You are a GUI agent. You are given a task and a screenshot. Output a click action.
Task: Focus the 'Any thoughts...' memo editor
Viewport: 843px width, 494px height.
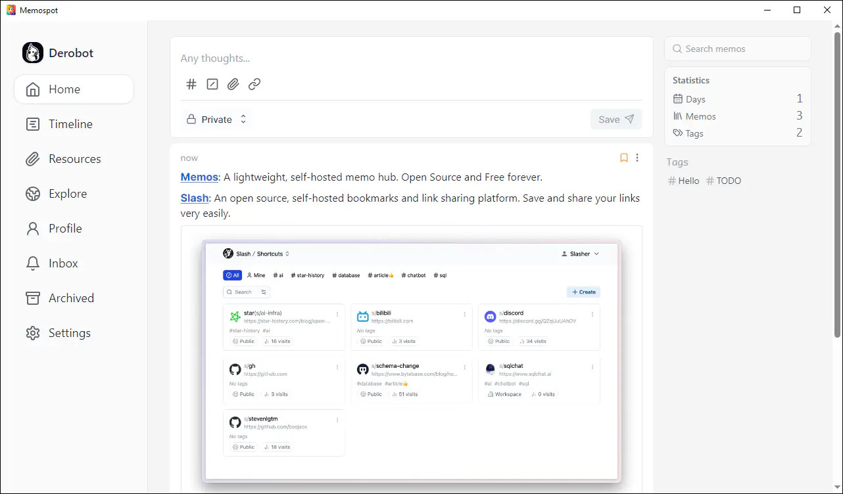[x=411, y=58]
